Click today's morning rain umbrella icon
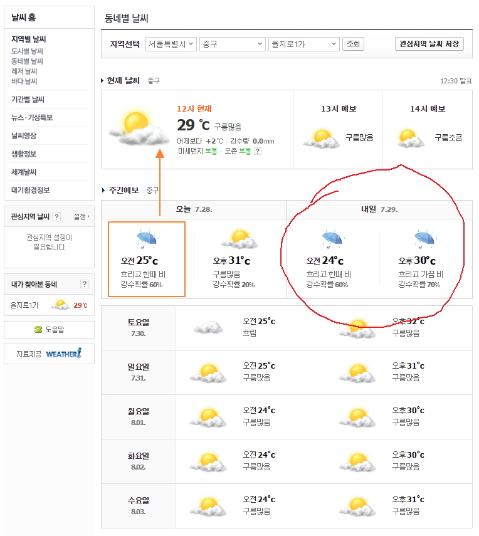479x536 pixels. point(146,239)
